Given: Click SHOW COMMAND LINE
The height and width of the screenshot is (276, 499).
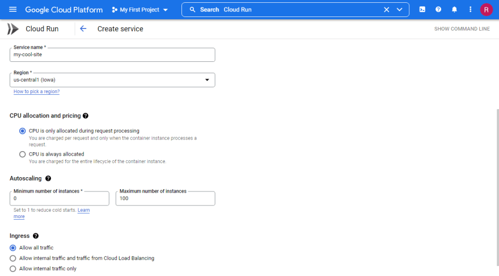Looking at the screenshot, I should point(462,29).
